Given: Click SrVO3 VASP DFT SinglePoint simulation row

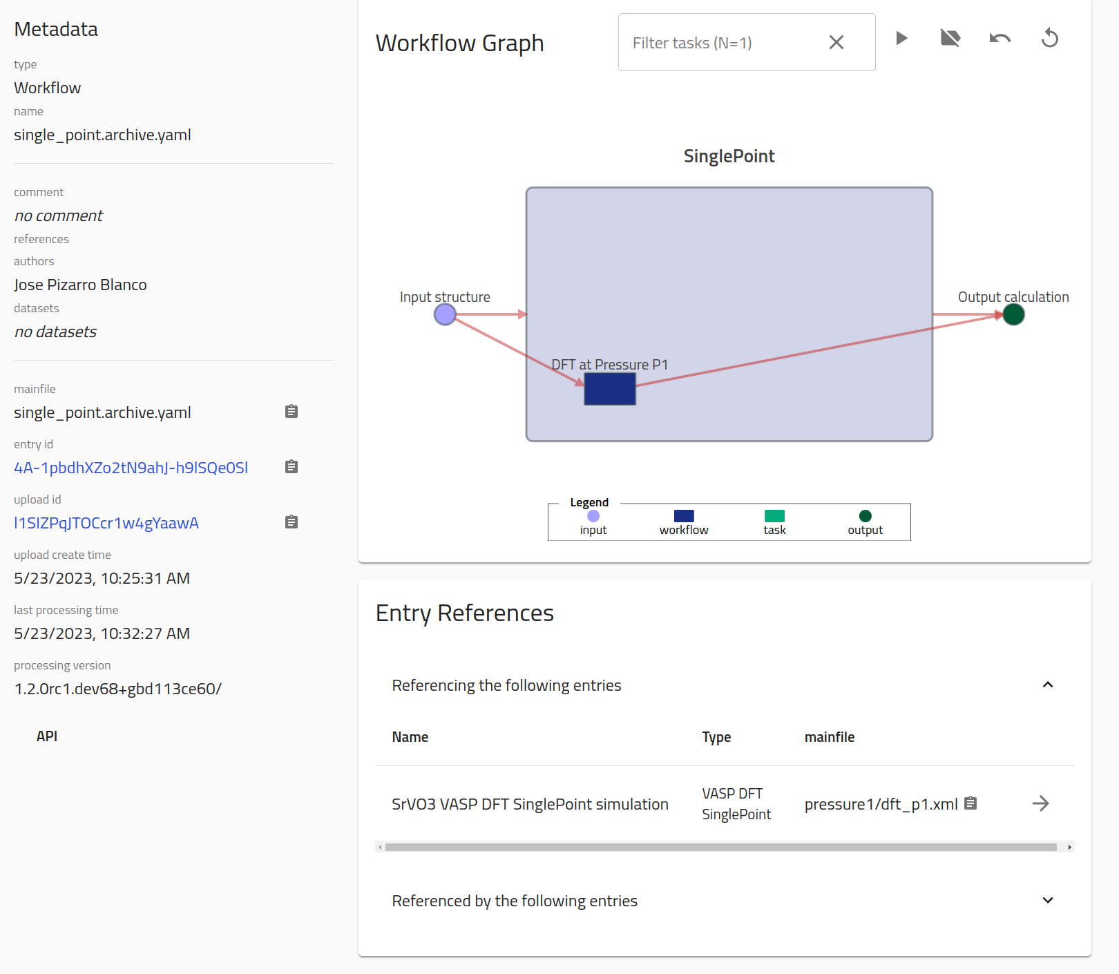Looking at the screenshot, I should (725, 803).
